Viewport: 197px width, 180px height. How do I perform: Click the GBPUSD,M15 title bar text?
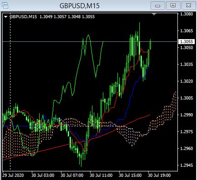(80, 6)
